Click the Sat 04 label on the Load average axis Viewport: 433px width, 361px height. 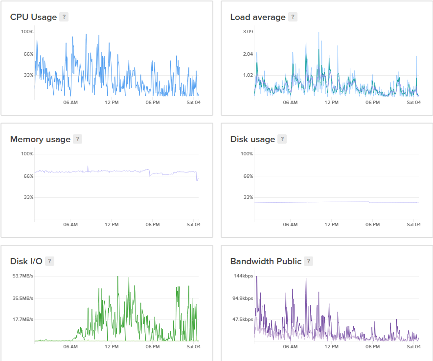414,103
